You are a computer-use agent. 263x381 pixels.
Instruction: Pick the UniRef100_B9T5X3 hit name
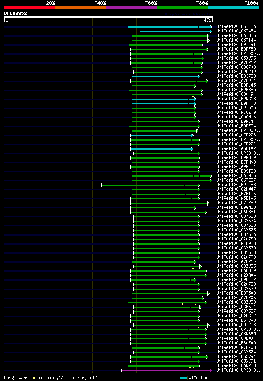[x=236, y=293]
